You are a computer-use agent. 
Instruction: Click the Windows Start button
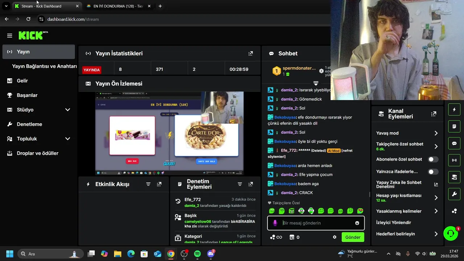coord(10,254)
